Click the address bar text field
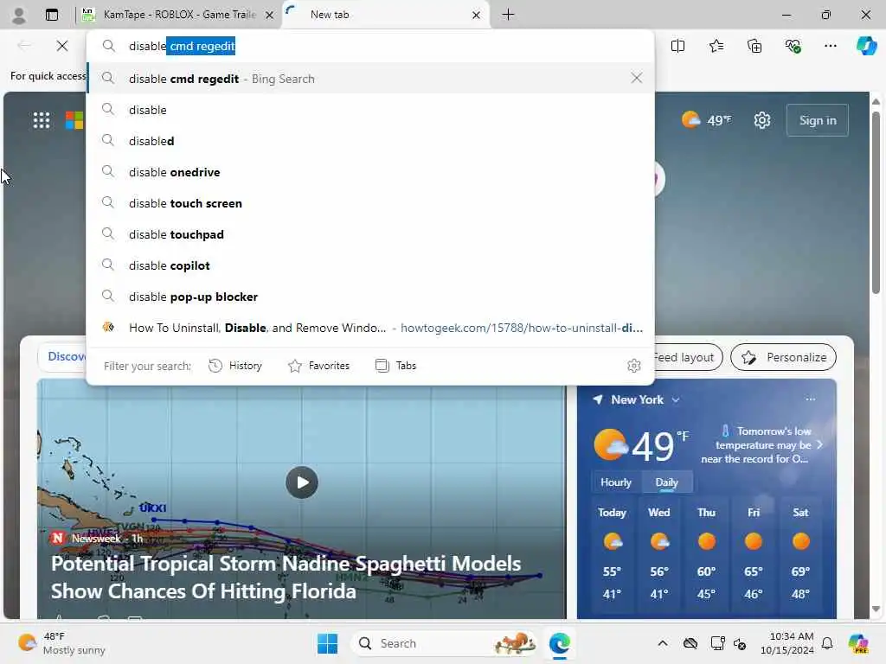Screen dimensions: 886x664 [x=370, y=46]
